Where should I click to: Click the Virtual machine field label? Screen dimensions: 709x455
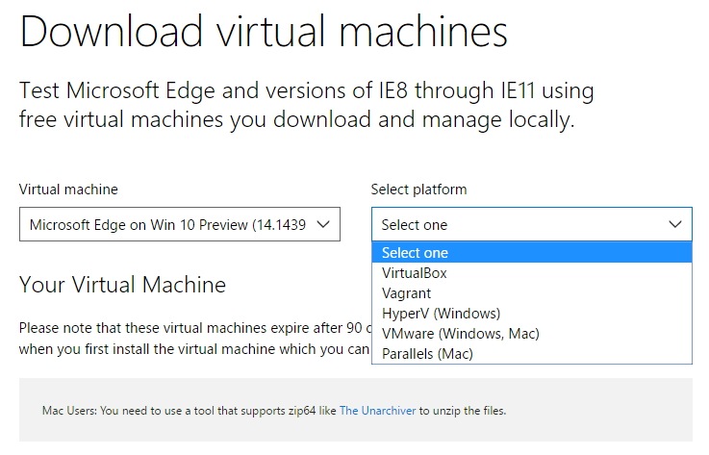tap(68, 190)
